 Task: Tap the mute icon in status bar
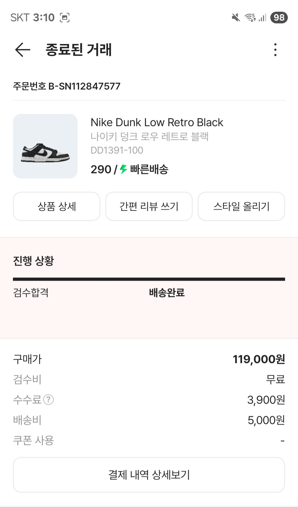236,18
